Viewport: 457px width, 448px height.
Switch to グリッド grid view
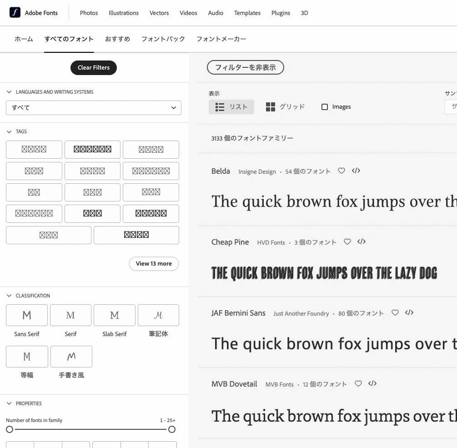point(285,107)
